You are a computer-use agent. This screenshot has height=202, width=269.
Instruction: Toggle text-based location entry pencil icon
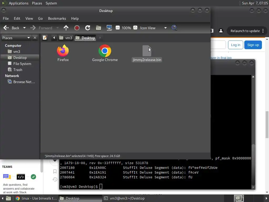[x=45, y=38]
